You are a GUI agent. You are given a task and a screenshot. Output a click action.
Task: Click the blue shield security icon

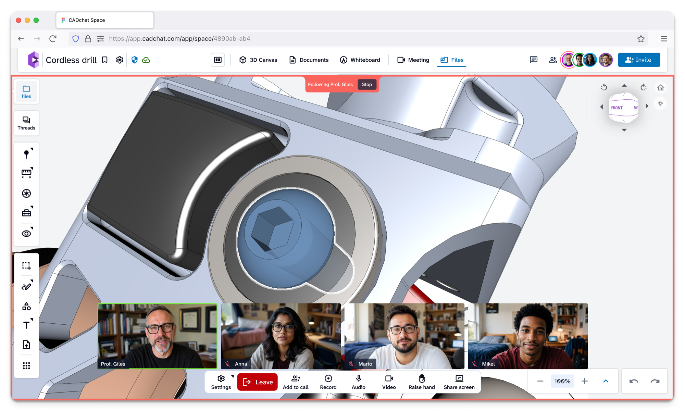coord(135,60)
